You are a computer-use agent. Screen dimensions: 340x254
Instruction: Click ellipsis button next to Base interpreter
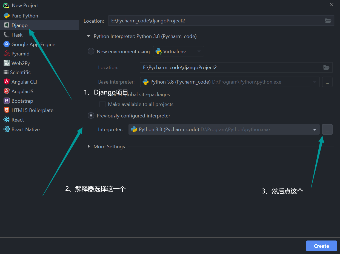[327, 82]
